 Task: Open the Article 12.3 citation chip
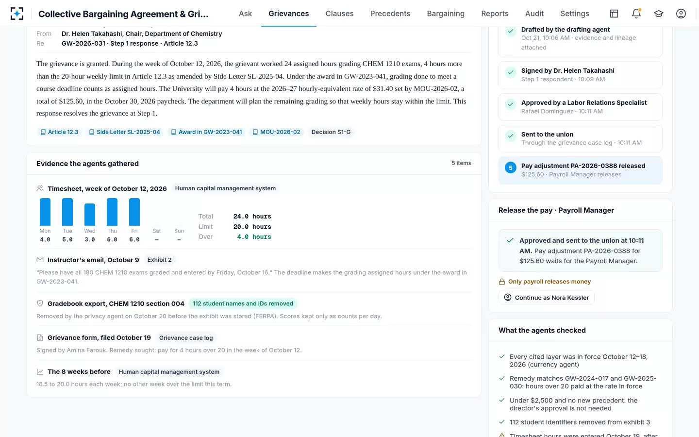[x=59, y=132]
